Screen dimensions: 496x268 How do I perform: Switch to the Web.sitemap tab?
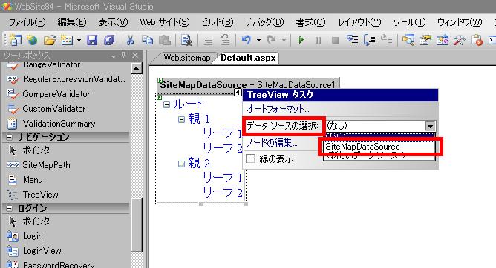click(x=186, y=58)
